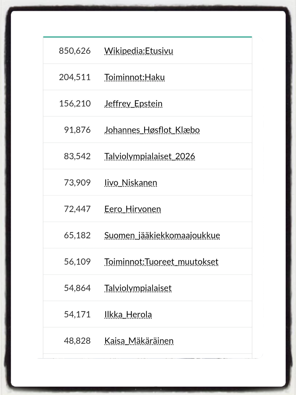Click the 91,876 view count
Screen dimensions: 296x395
tap(77, 130)
